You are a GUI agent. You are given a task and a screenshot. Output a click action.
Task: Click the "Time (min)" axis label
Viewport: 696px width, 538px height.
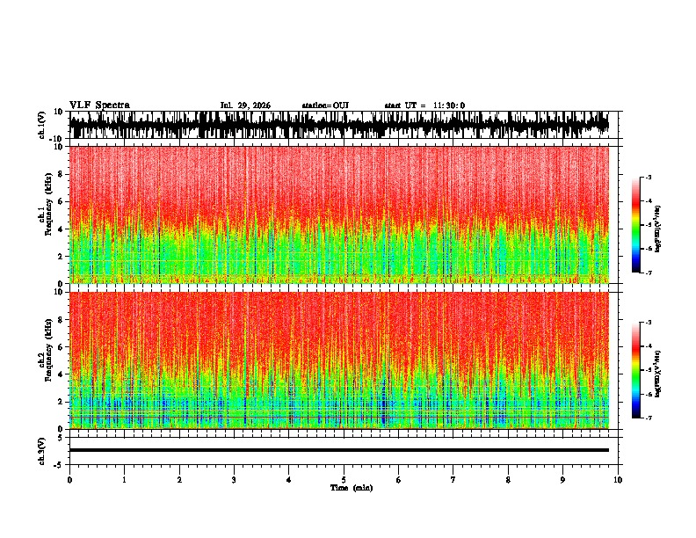click(352, 488)
